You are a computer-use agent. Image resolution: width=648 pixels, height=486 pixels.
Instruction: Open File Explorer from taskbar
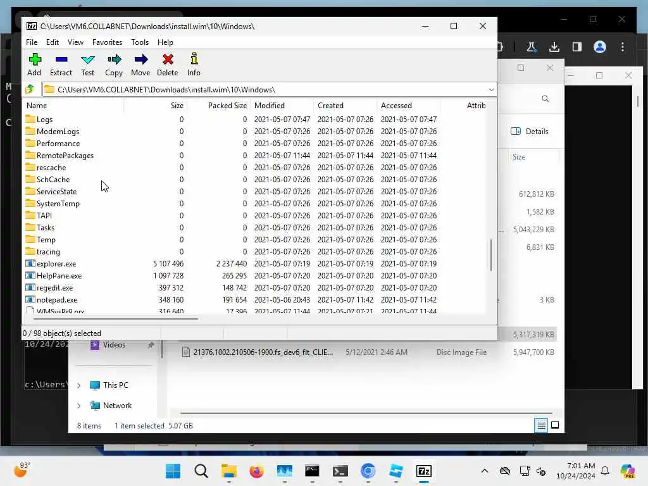229,471
